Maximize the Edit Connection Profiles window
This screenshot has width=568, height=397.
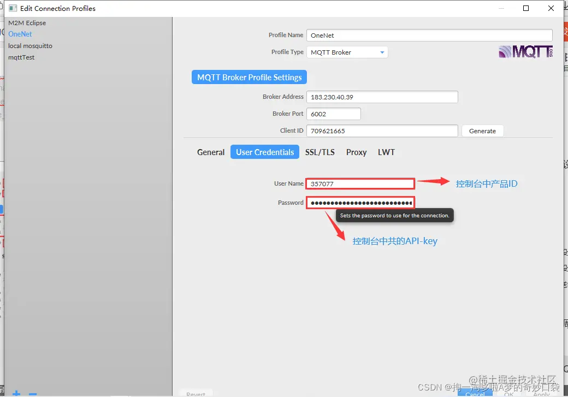(x=526, y=8)
